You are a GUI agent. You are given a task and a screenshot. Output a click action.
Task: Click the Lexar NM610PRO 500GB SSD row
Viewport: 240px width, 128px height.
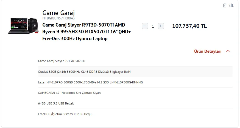click(x=135, y=82)
